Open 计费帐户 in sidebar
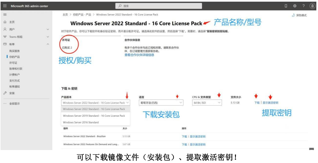 coord(14,75)
